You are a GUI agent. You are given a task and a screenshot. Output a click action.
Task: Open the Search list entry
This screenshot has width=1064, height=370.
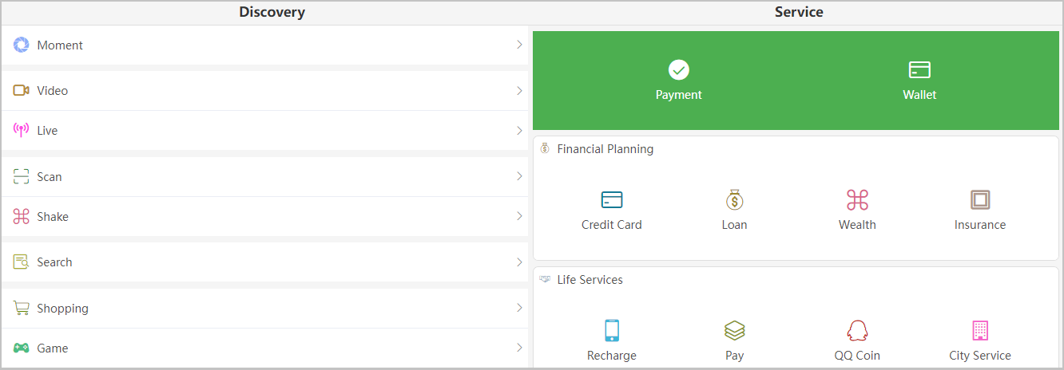click(x=264, y=262)
